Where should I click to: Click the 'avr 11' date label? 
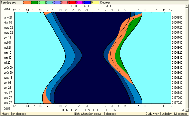click(x=7, y=38)
